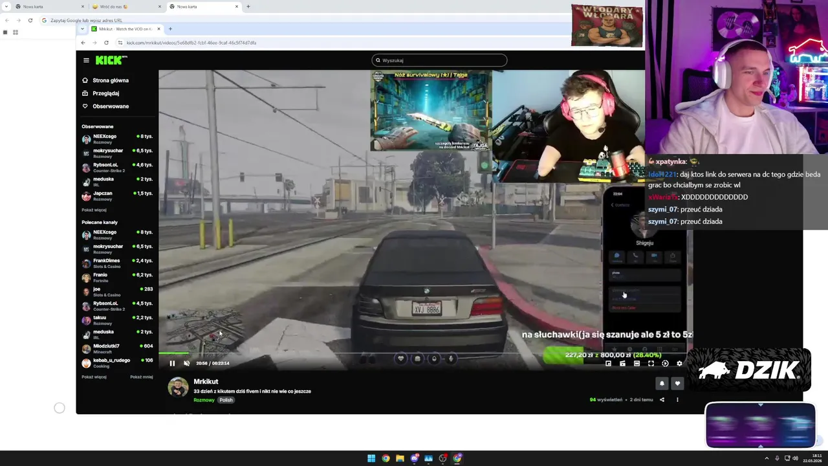Focus the Wyszukaj search field

coord(439,60)
